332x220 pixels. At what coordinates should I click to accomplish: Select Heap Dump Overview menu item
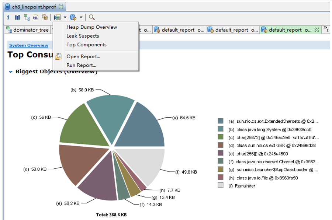click(x=91, y=27)
